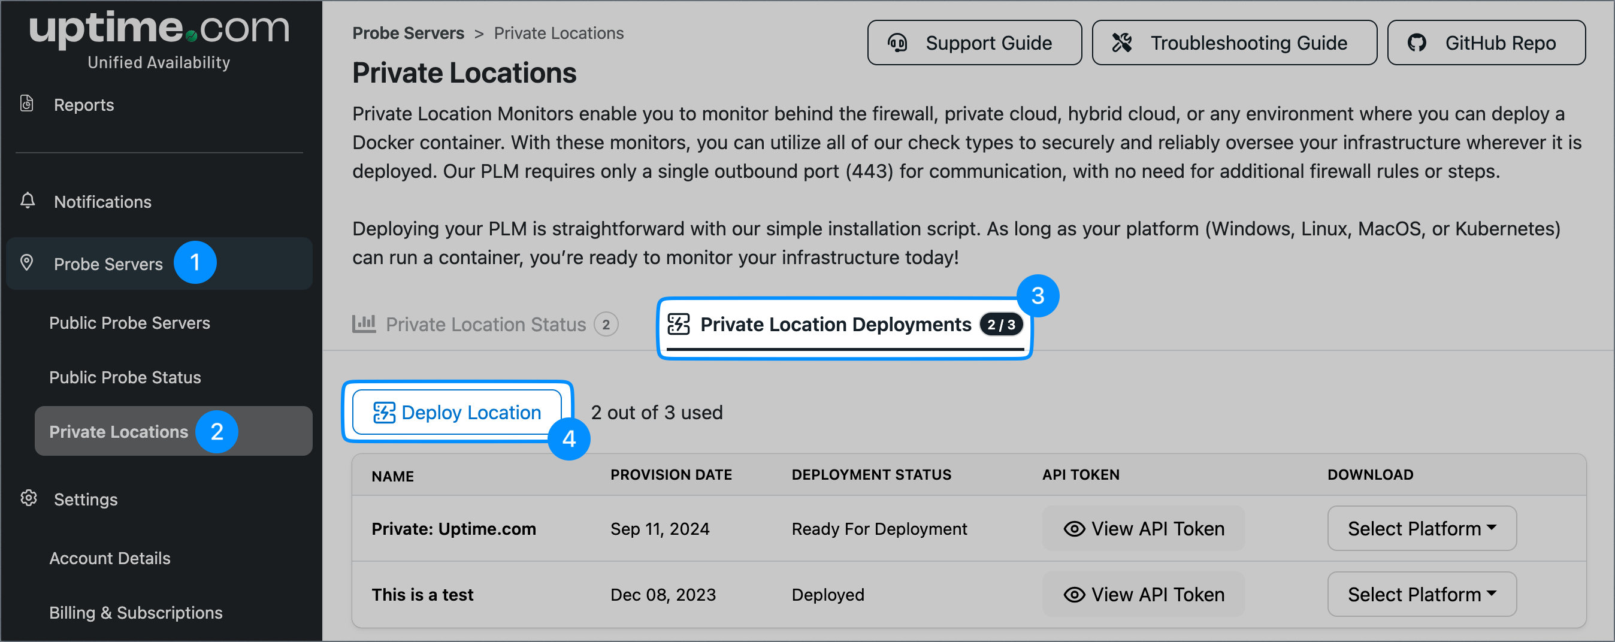The width and height of the screenshot is (1615, 642).
Task: Click the Sep 11, 2024 date cell
Action: tap(660, 529)
